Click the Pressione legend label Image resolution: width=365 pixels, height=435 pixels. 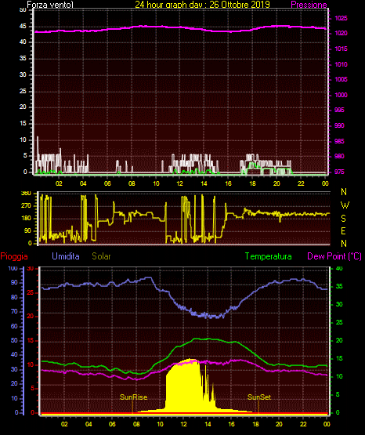(x=309, y=5)
